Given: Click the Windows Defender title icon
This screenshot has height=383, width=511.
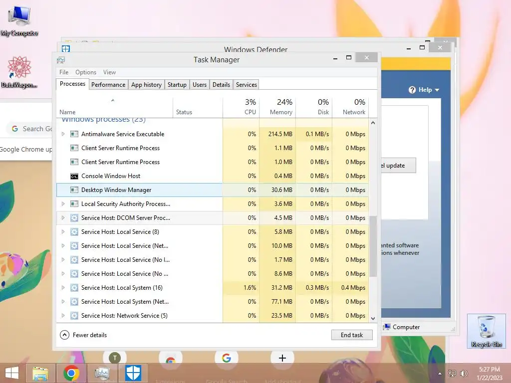Looking at the screenshot, I should pos(66,48).
